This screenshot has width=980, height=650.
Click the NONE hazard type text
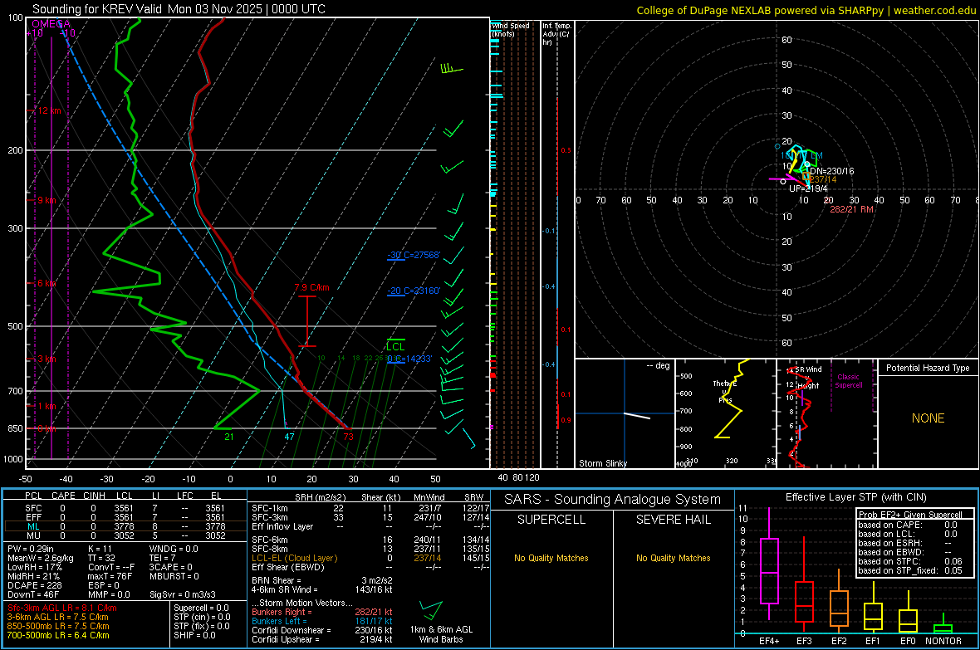[x=928, y=418]
